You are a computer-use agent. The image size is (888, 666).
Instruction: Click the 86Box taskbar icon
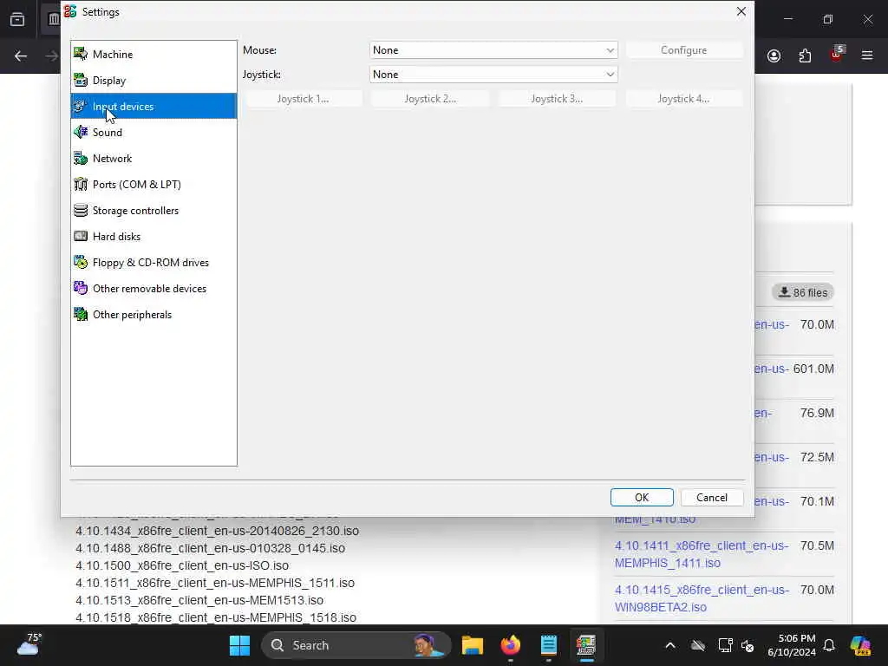586,645
